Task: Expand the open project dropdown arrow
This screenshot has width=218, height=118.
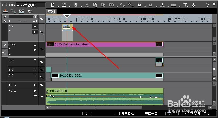Action: coord(70,6)
